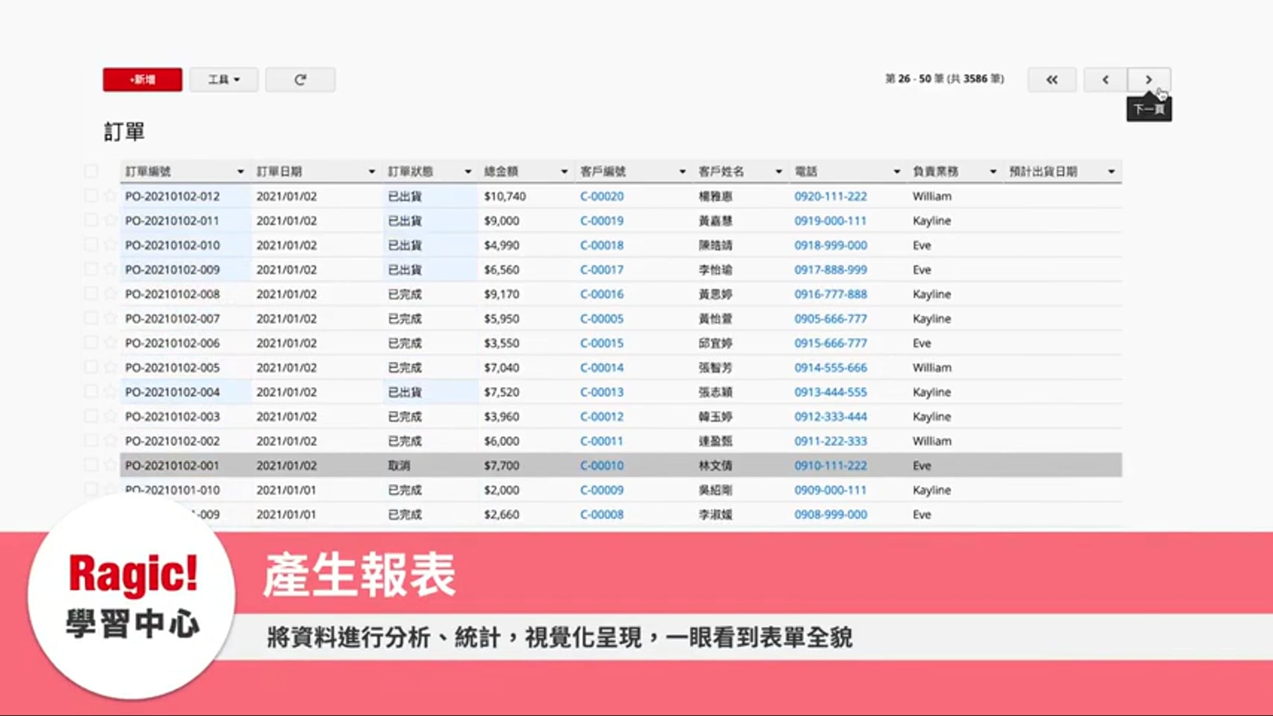
Task: Select highlighted row PO-20210102-001
Action: coord(172,465)
